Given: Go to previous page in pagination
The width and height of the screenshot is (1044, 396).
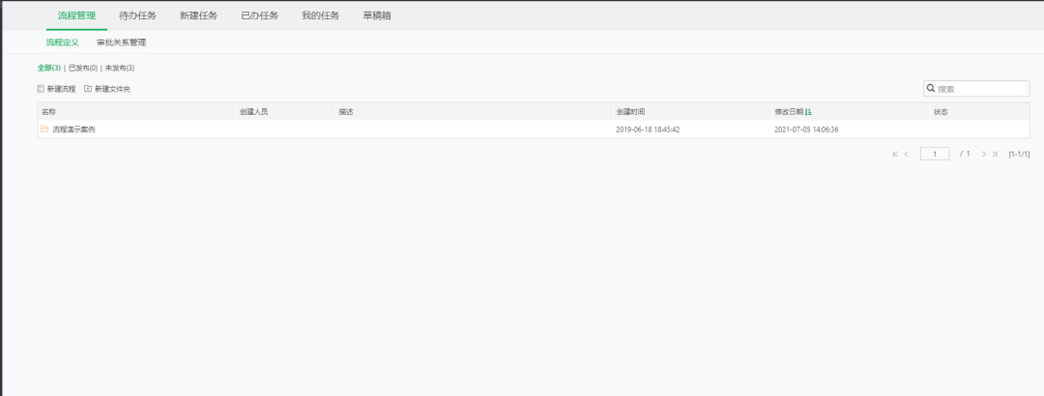Looking at the screenshot, I should [906, 155].
